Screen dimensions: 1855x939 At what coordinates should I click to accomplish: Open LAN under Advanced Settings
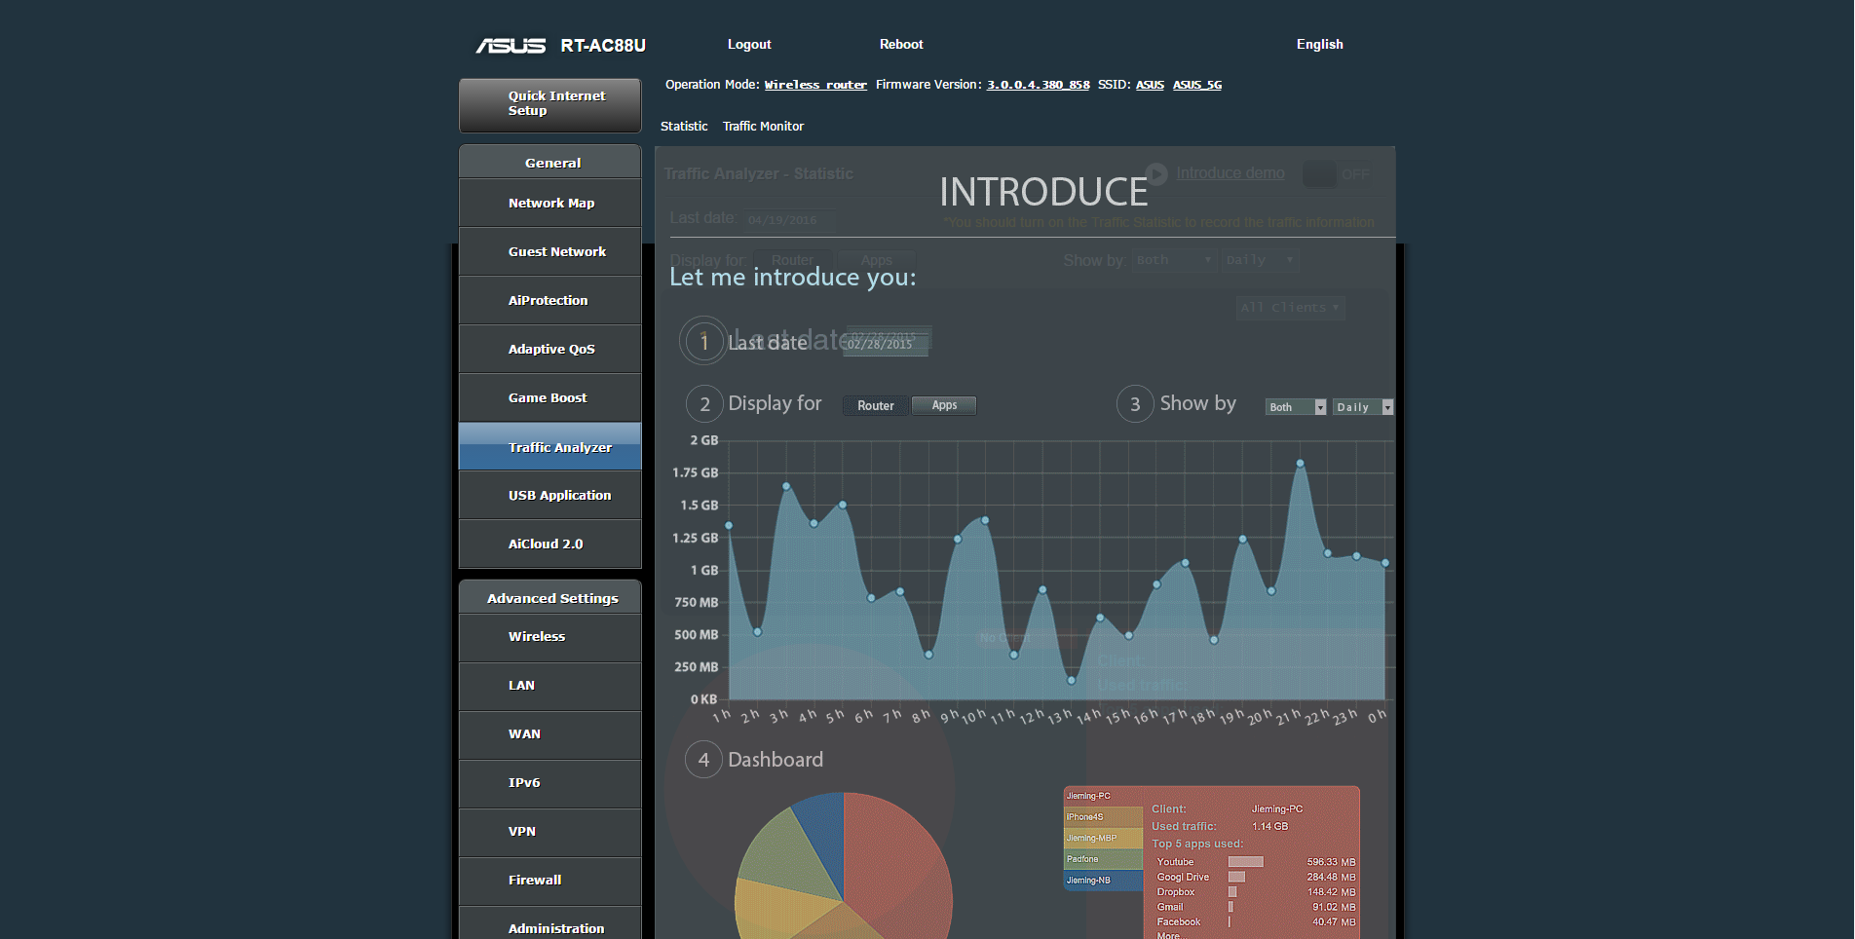[550, 686]
